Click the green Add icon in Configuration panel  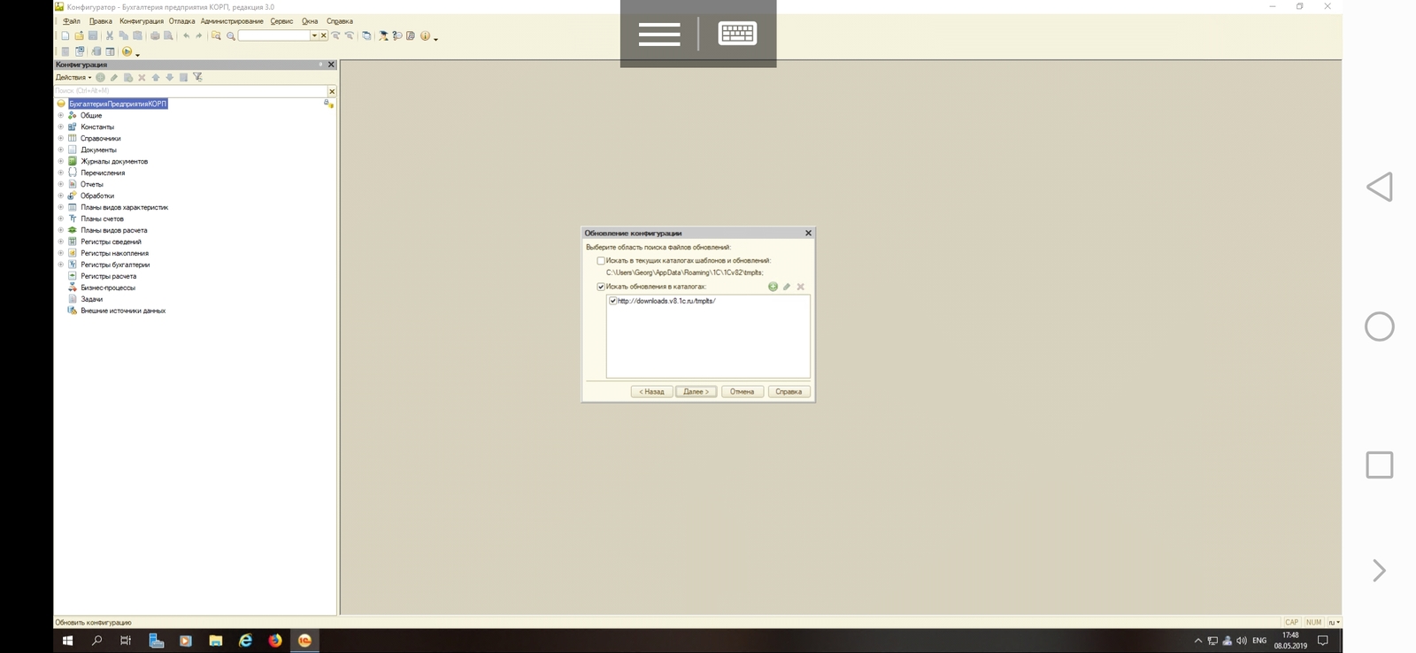click(100, 78)
